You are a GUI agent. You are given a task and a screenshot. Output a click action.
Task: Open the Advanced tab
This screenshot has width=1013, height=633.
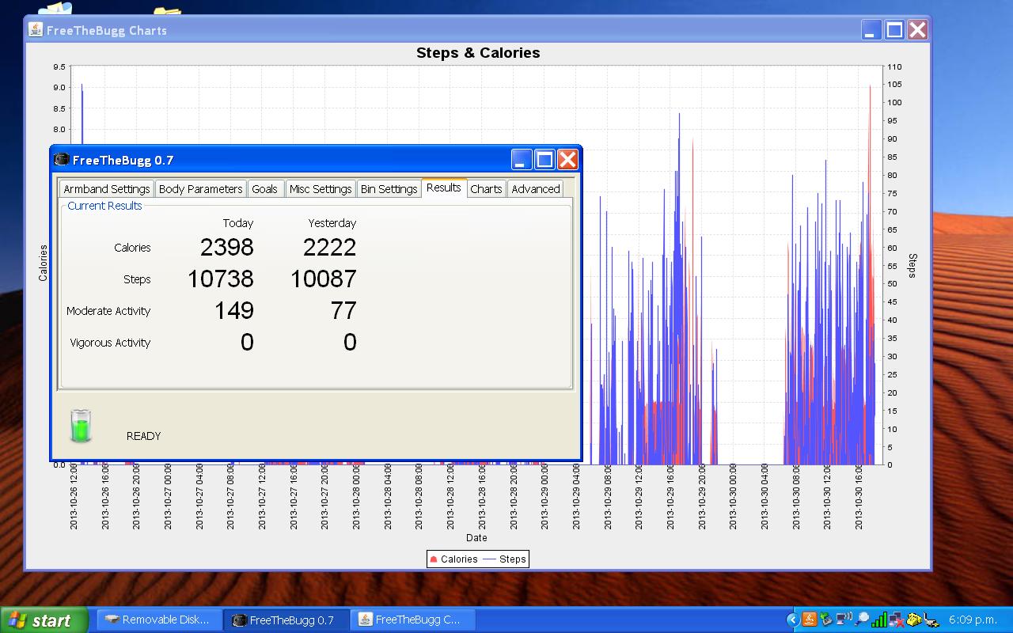pos(535,189)
